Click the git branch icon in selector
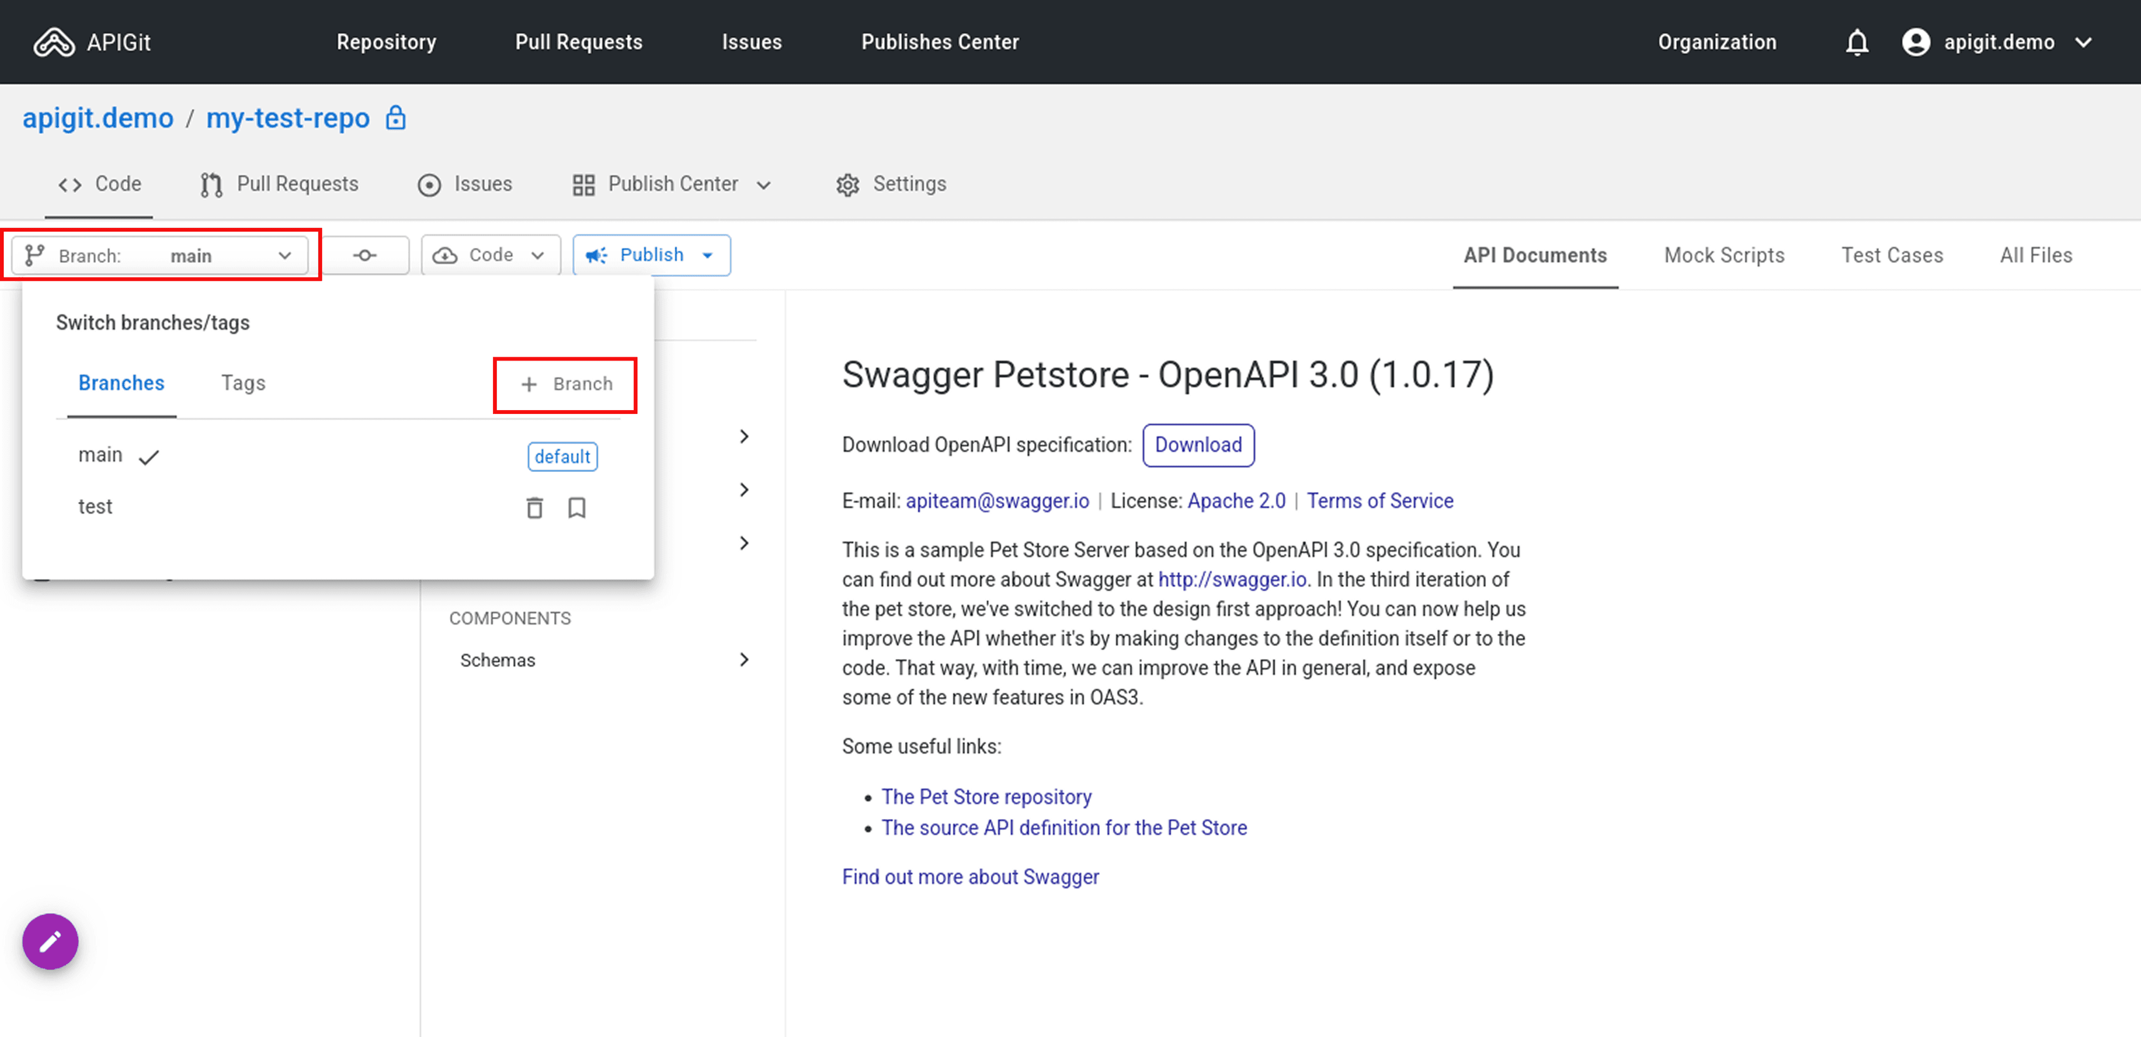Screen dimensions: 2141x1037 (34, 255)
